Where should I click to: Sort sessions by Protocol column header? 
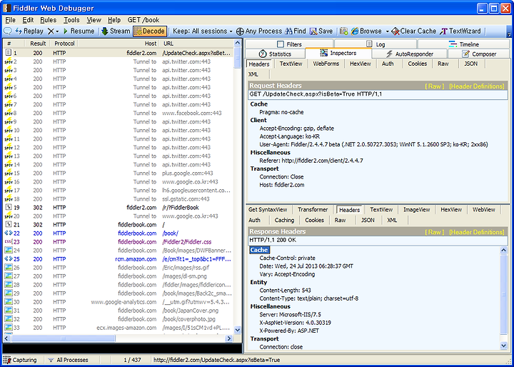64,44
